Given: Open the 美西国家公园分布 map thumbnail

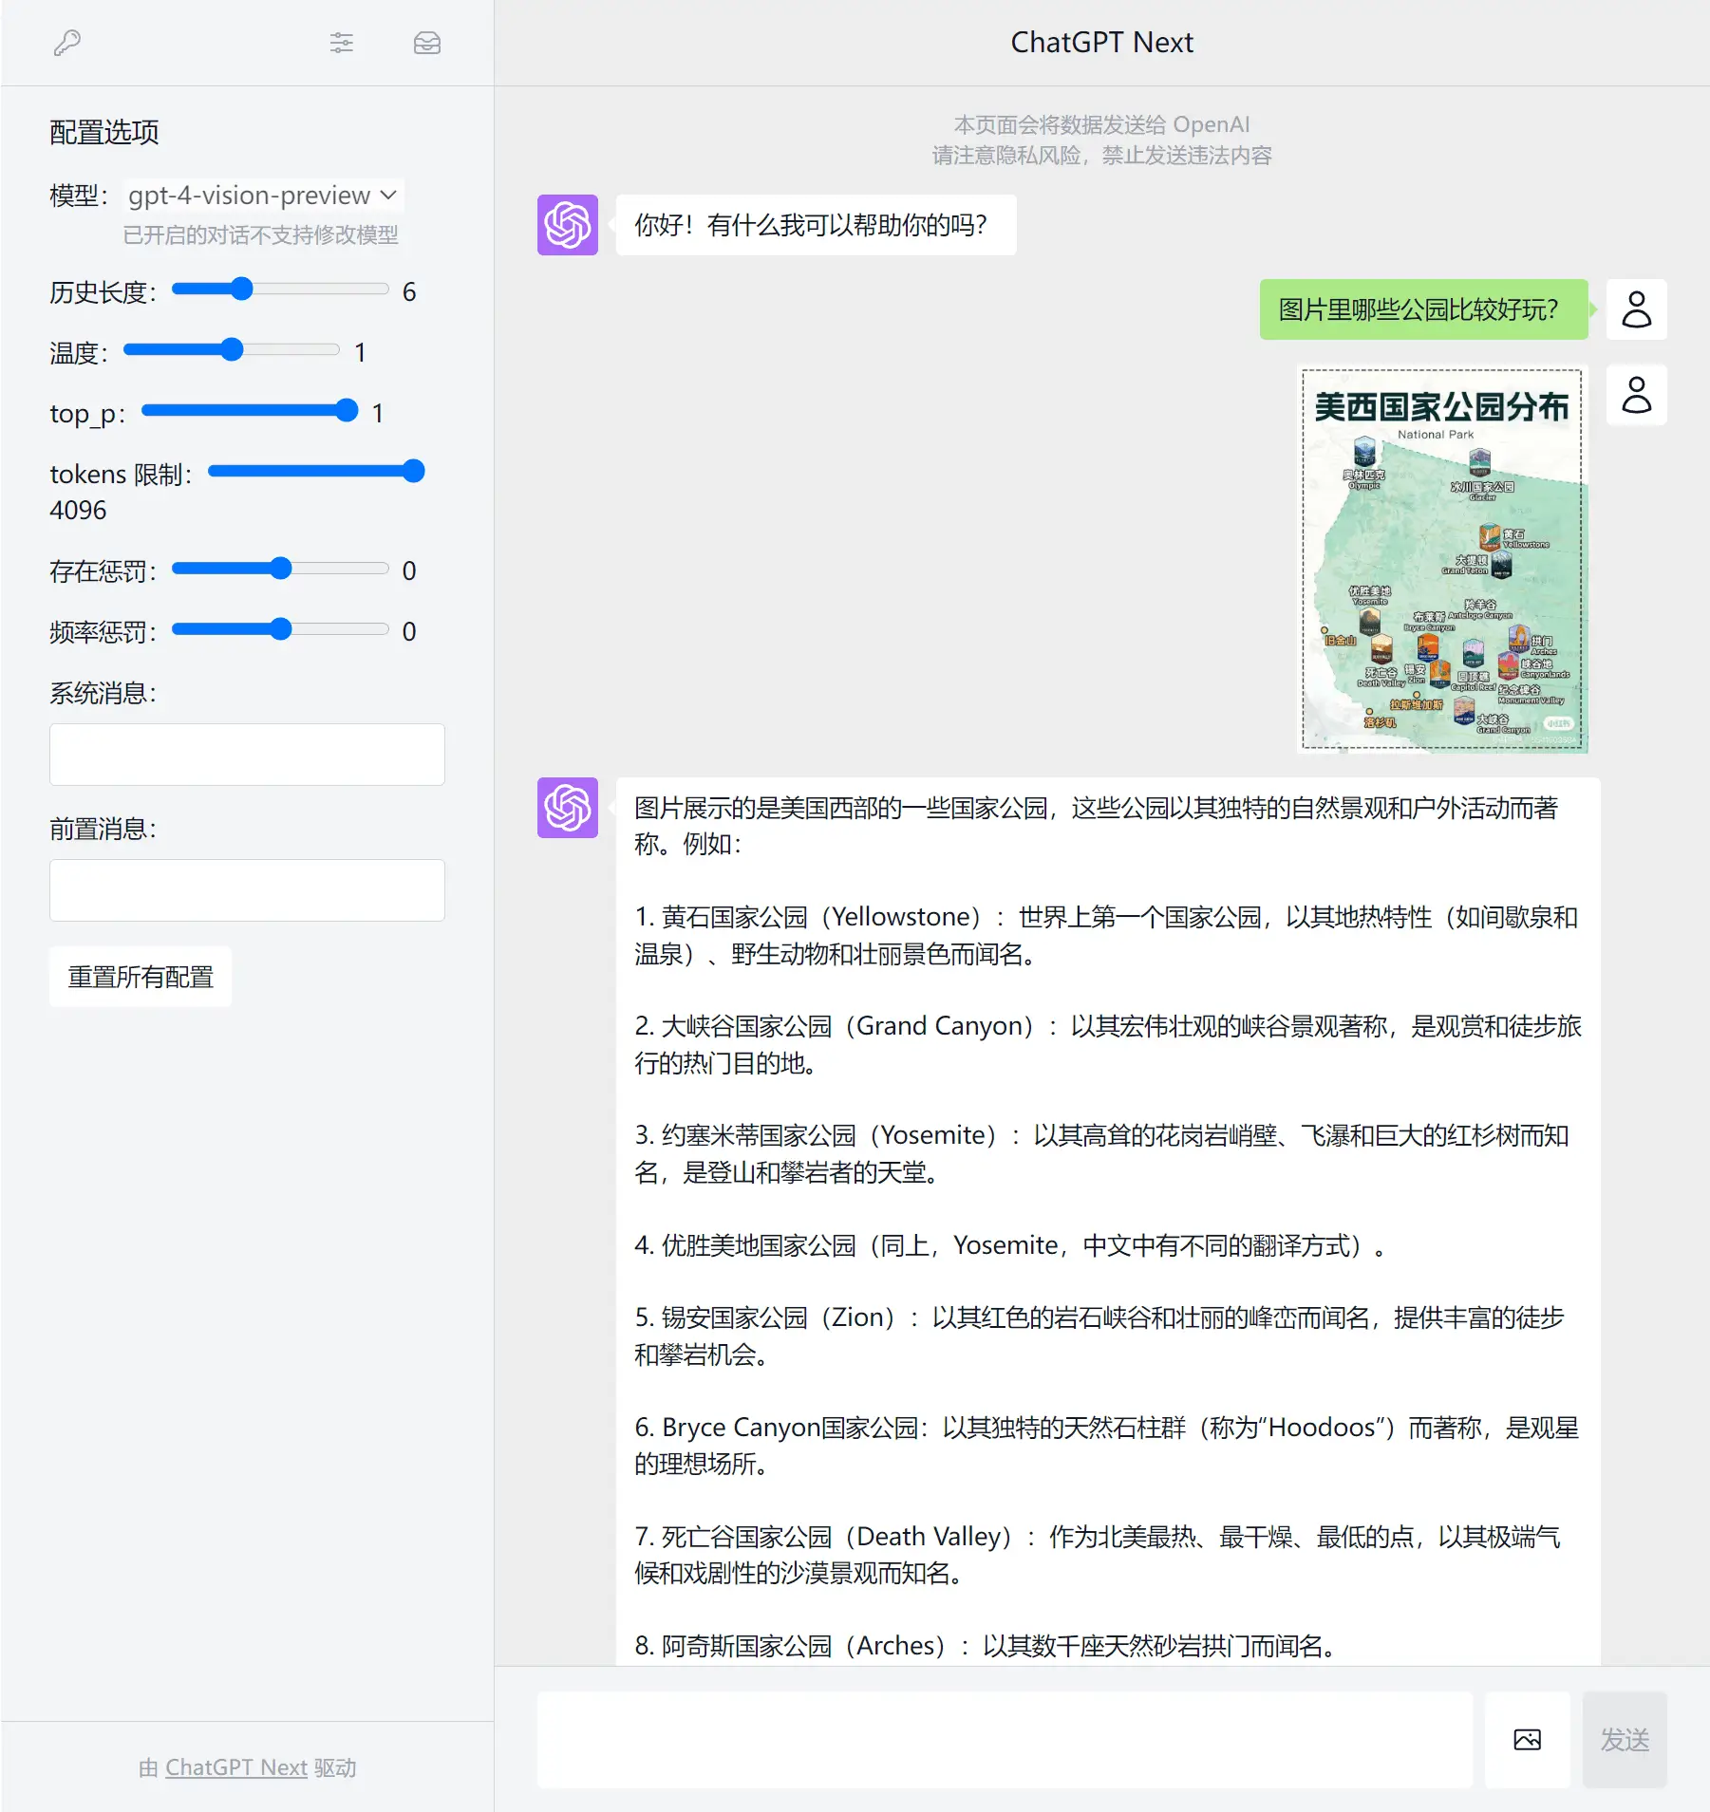Looking at the screenshot, I should [1441, 560].
